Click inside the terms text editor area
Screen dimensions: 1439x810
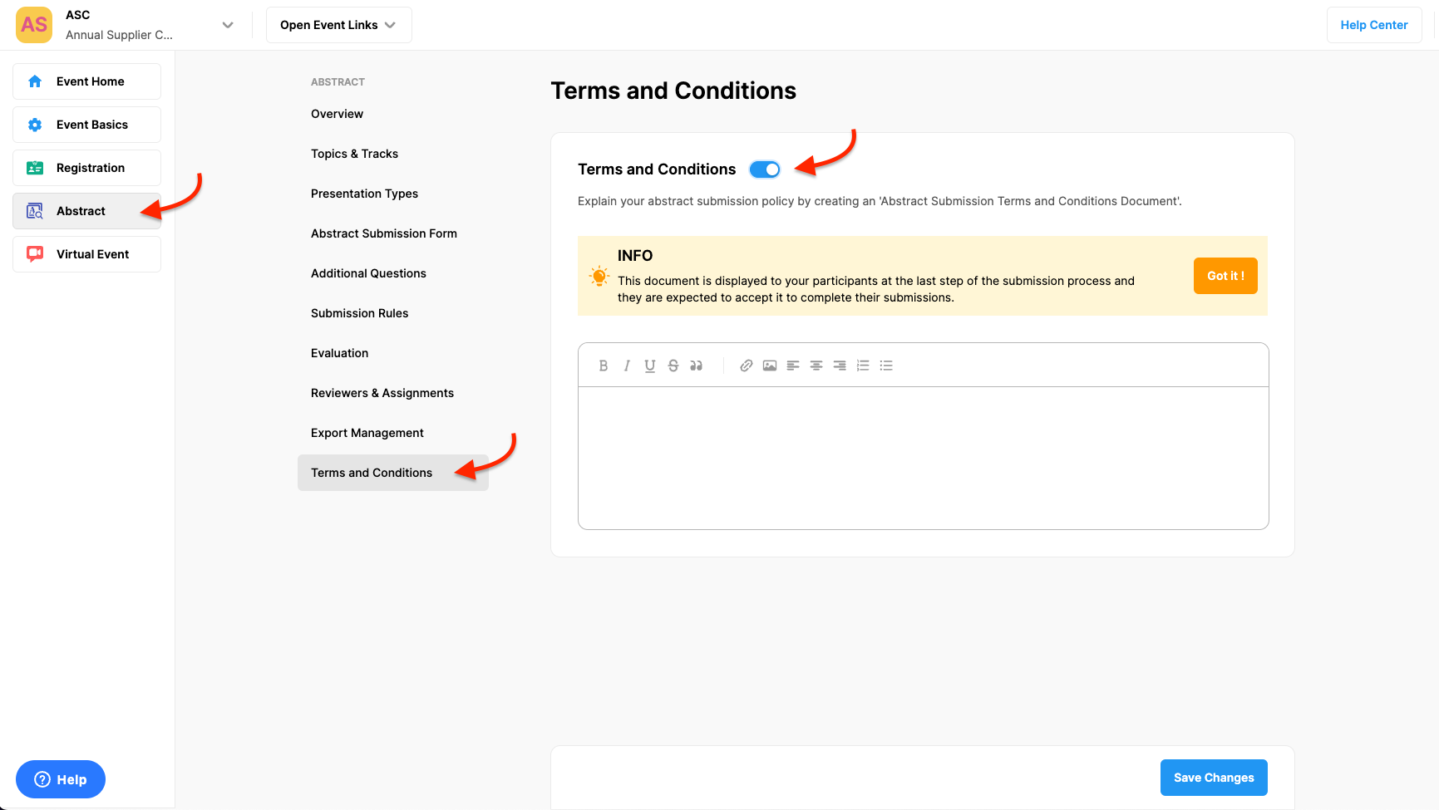[923, 457]
